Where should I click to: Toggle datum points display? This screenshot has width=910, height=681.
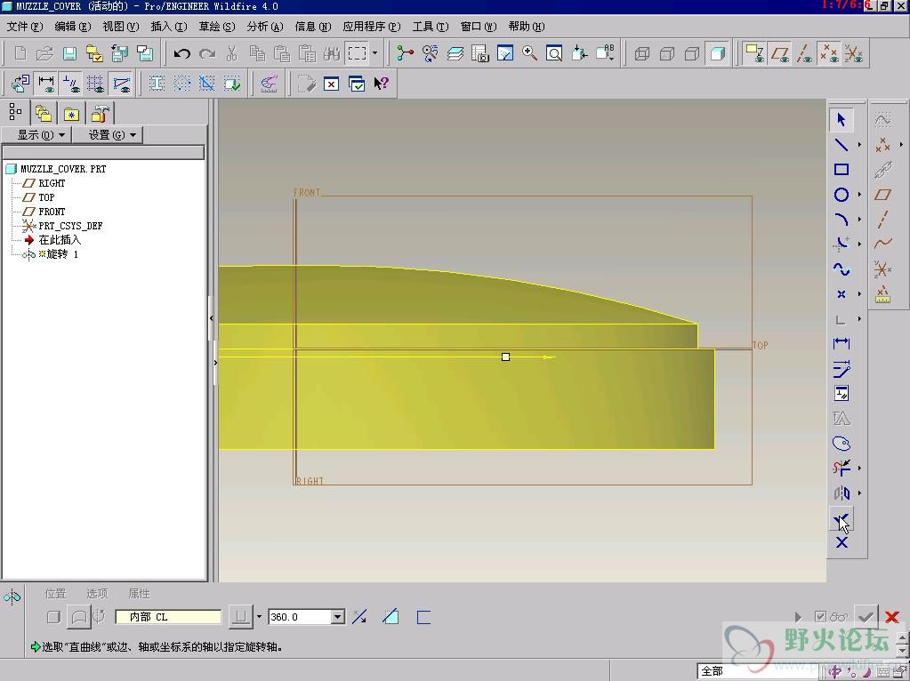click(x=829, y=54)
